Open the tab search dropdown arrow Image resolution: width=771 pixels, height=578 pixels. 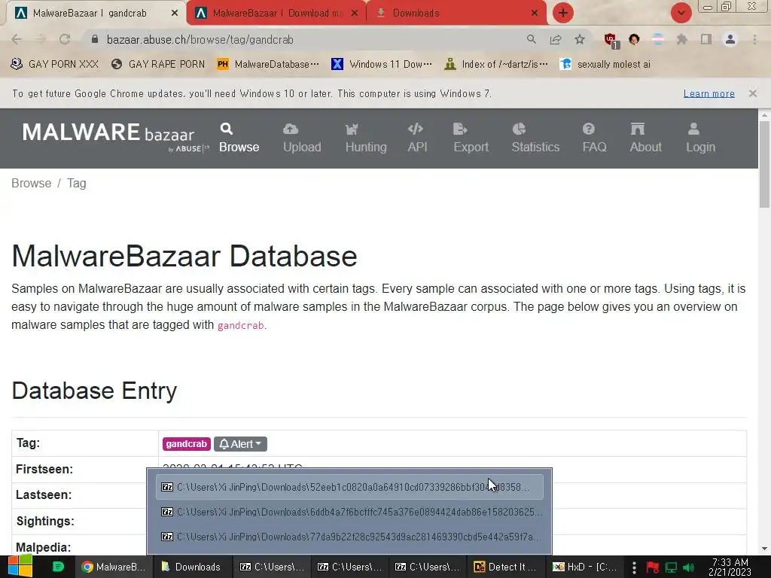click(x=681, y=13)
